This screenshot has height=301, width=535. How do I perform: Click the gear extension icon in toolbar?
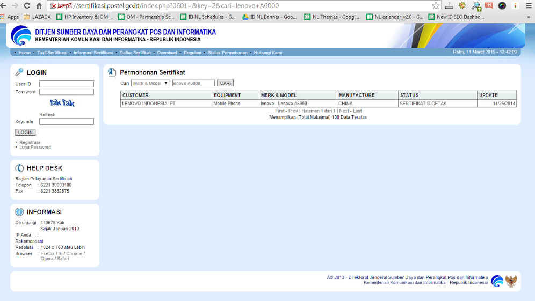click(462, 6)
